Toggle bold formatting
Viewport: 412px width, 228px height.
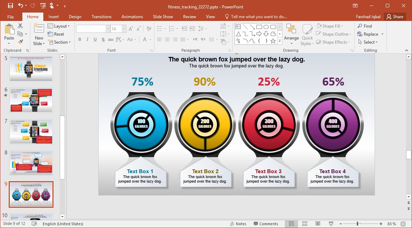click(x=80, y=39)
